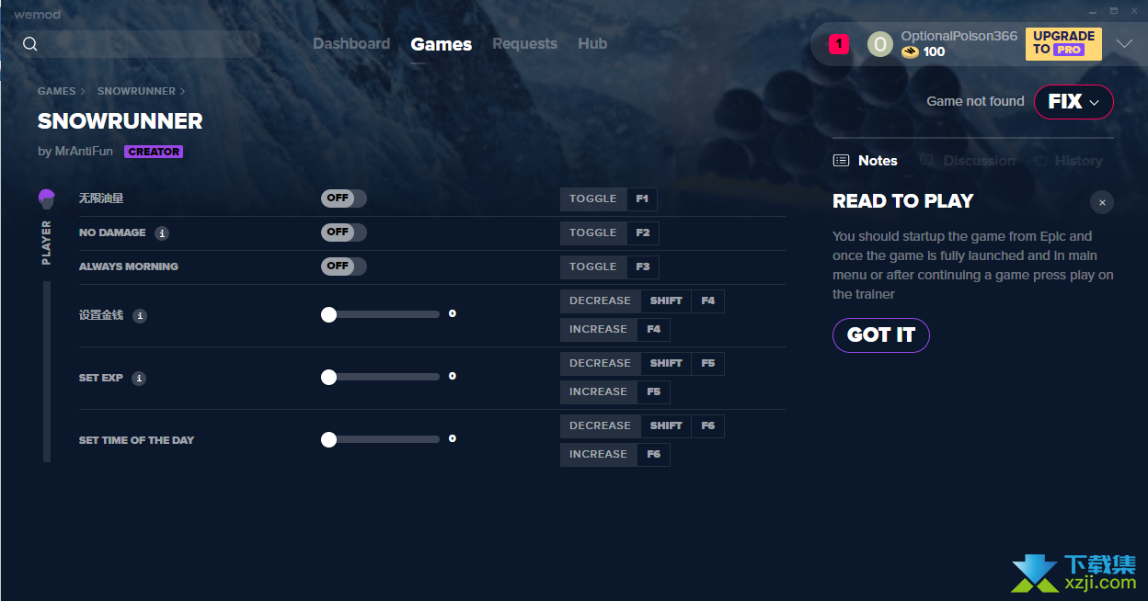
Task: Click the search magnifier icon
Action: [30, 44]
